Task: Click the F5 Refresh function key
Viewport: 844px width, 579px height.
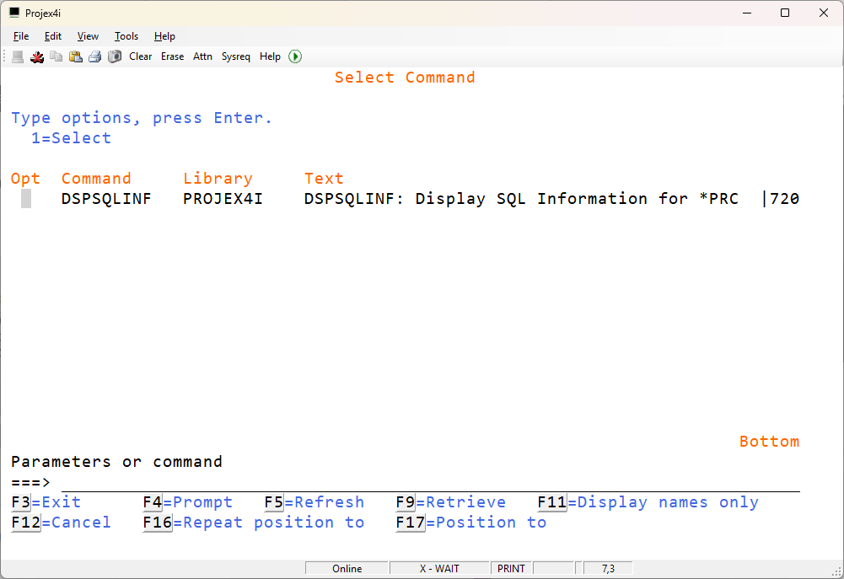Action: point(274,502)
